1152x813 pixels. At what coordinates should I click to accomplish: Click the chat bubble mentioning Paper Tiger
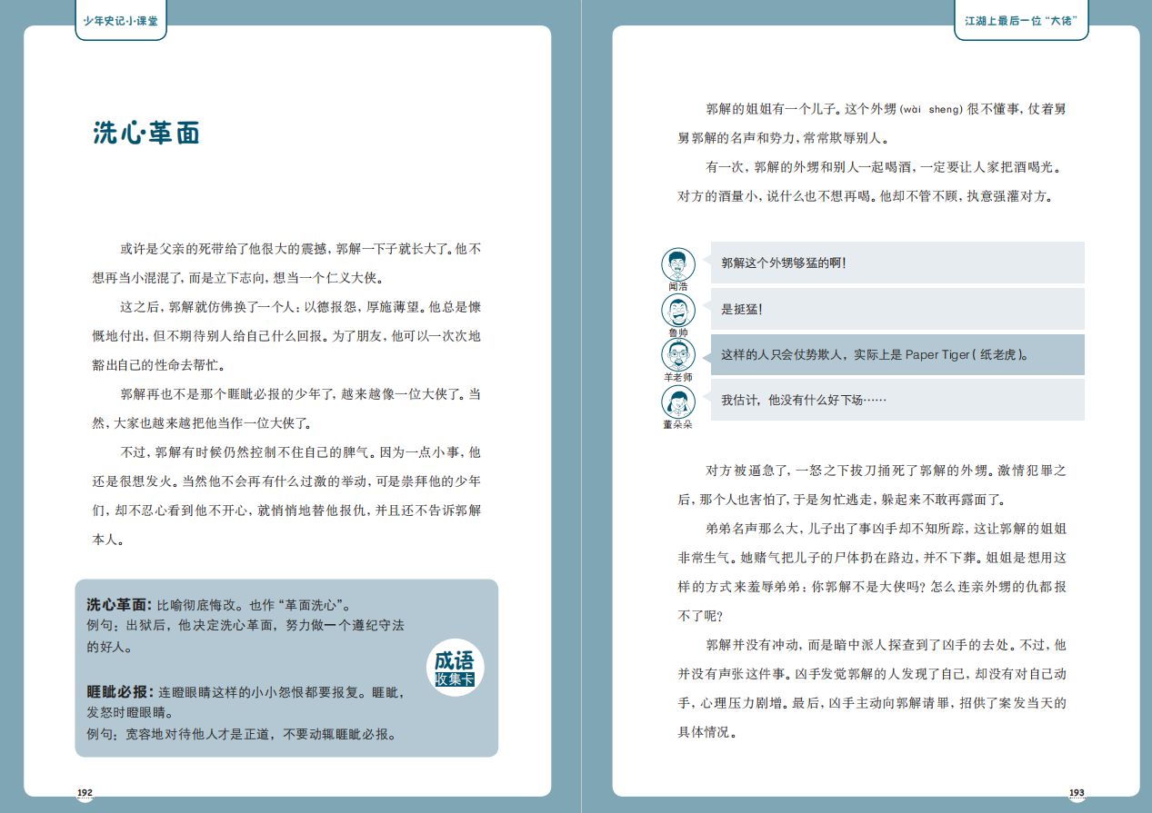897,354
